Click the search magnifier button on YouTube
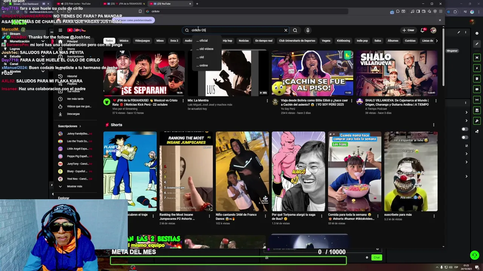This screenshot has width=483, height=271. pyautogui.click(x=295, y=30)
